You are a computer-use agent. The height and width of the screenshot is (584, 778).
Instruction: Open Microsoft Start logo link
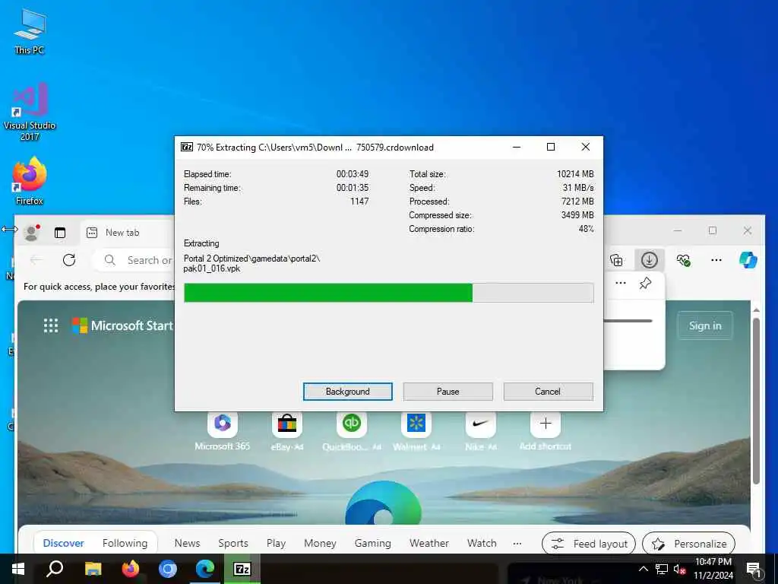pos(122,325)
